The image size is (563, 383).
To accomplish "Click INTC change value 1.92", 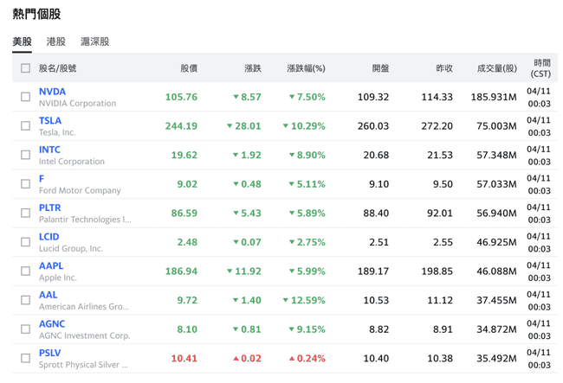I will tap(247, 155).
